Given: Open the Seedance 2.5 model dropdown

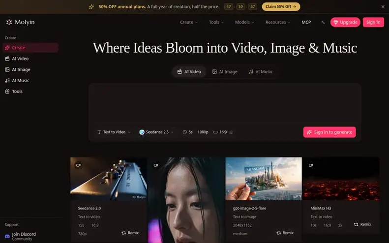Looking at the screenshot, I should click(156, 132).
